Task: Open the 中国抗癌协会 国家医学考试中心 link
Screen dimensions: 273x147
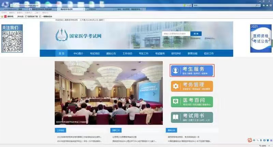Action: pos(189,141)
